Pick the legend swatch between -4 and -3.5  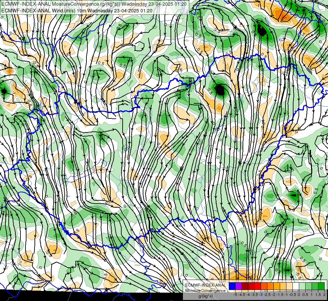[x=251, y=286]
